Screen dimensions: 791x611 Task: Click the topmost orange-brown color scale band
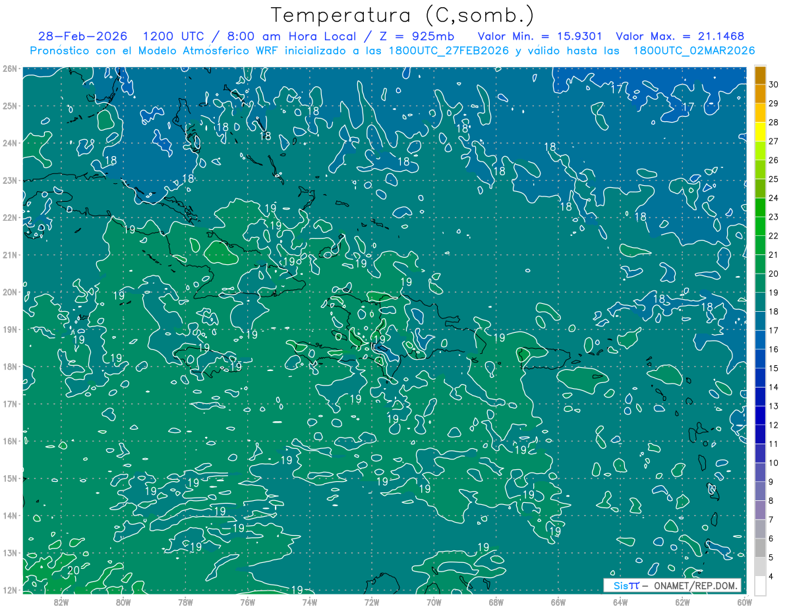point(760,75)
